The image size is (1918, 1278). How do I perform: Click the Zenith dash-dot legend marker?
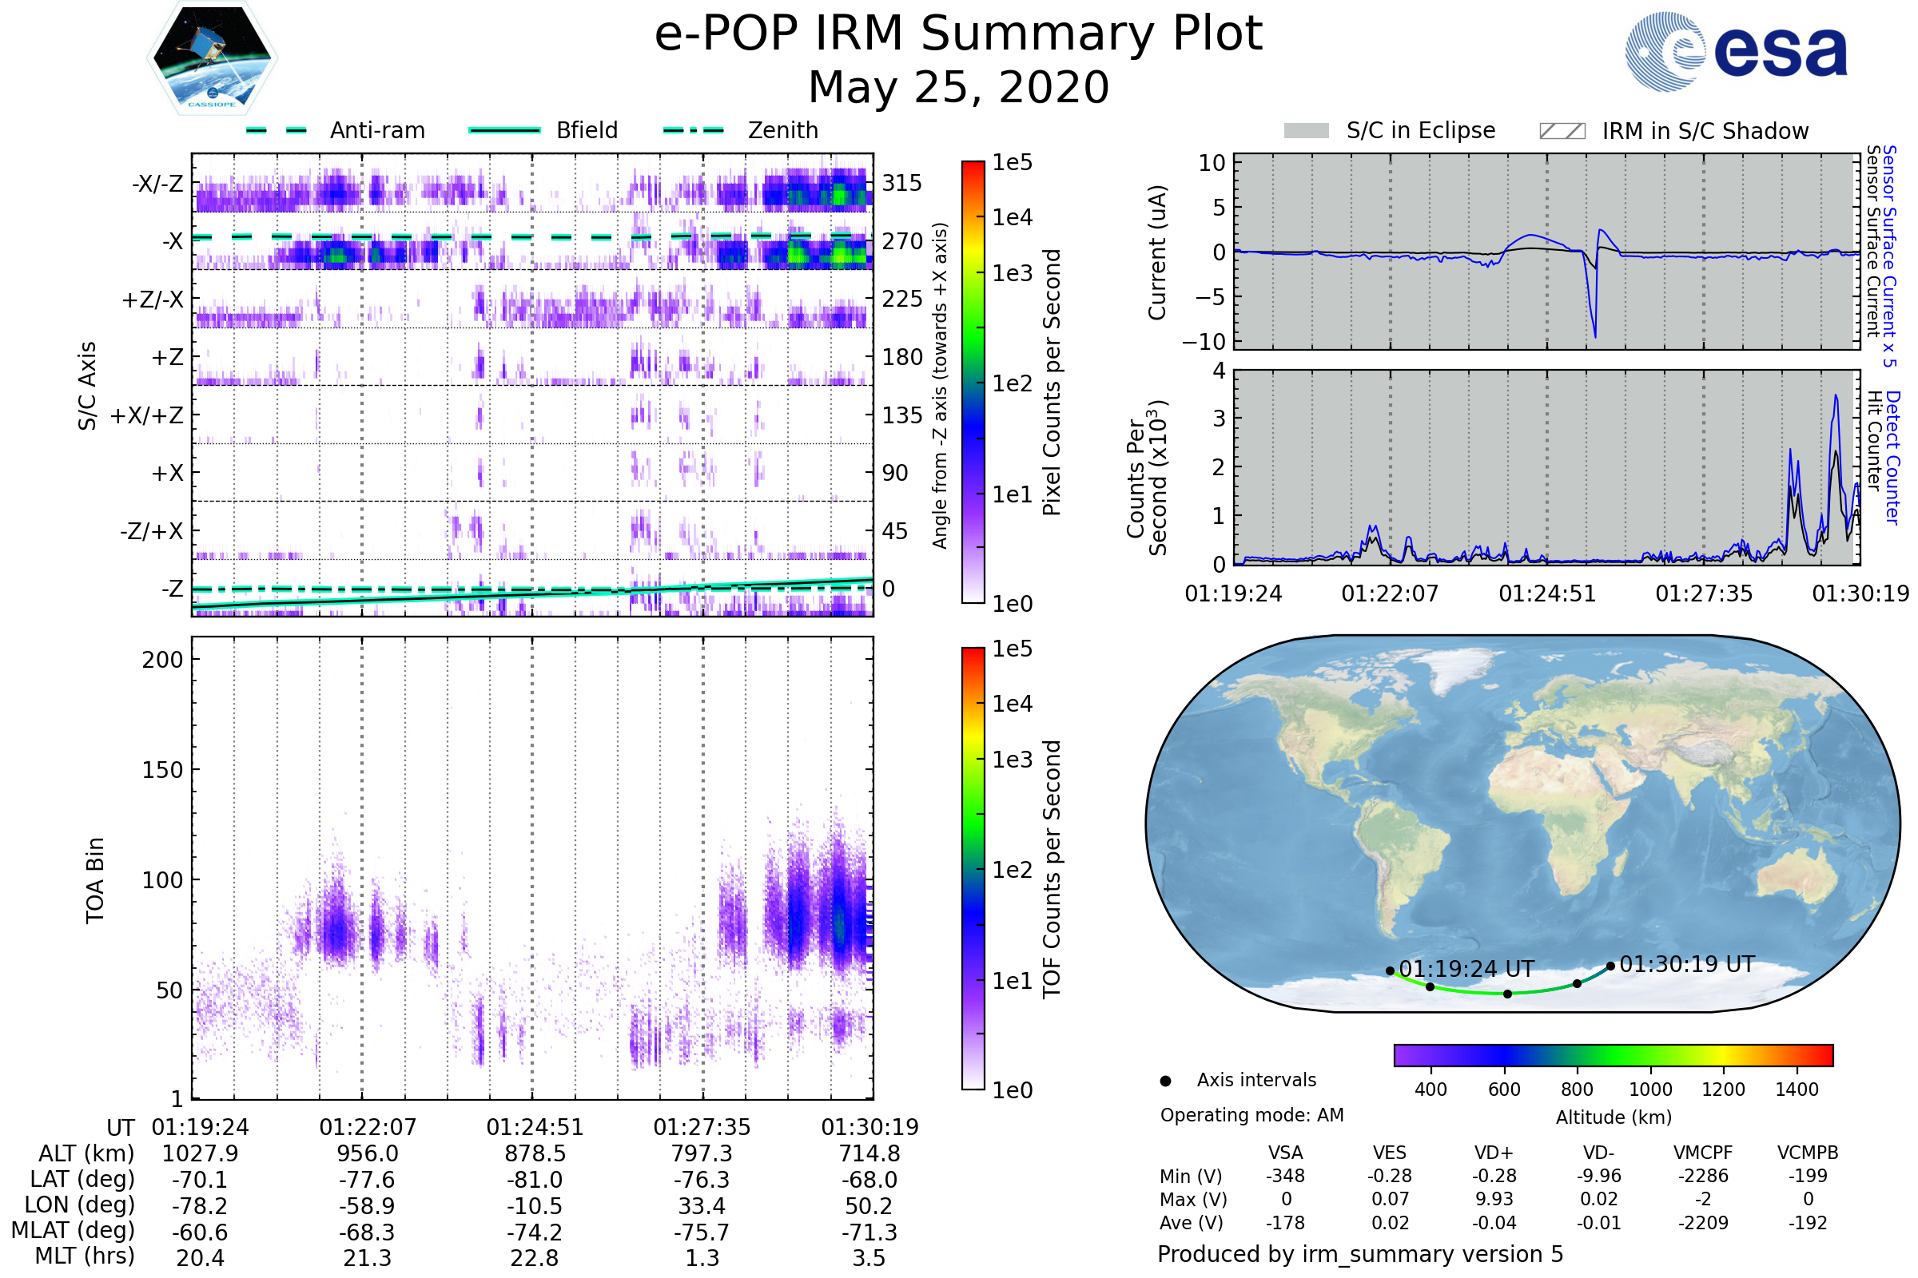tap(693, 130)
